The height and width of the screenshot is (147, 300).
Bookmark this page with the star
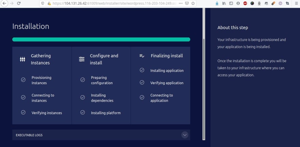pos(193,3)
